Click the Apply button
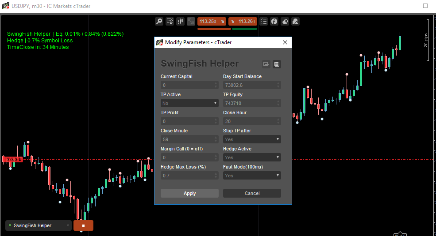The height and width of the screenshot is (236, 436). pyautogui.click(x=189, y=193)
